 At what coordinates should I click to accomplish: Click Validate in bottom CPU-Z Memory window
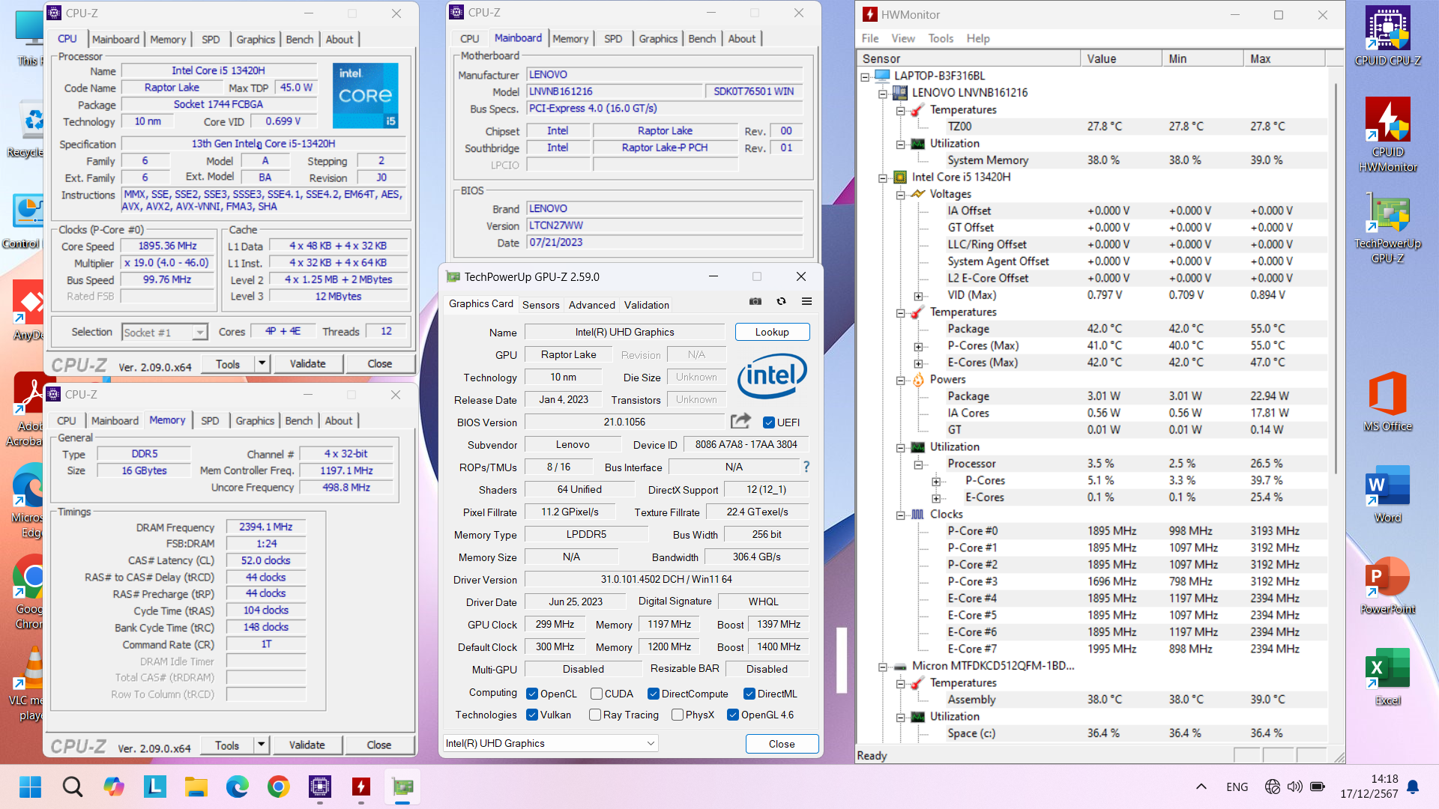(x=307, y=745)
